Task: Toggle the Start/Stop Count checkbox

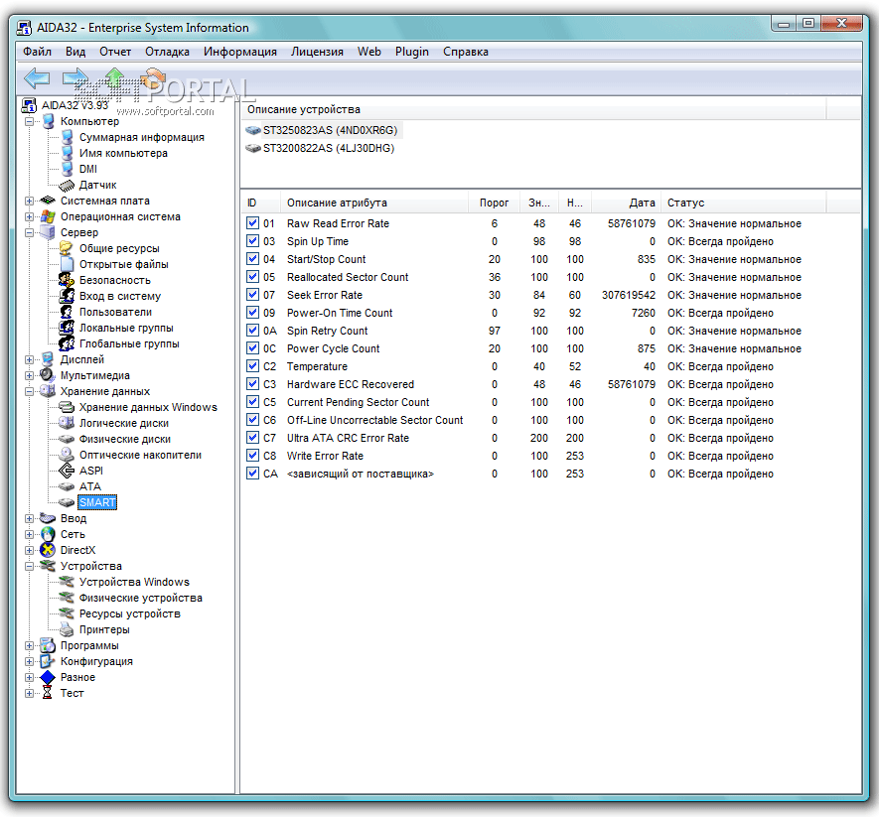Action: click(253, 259)
